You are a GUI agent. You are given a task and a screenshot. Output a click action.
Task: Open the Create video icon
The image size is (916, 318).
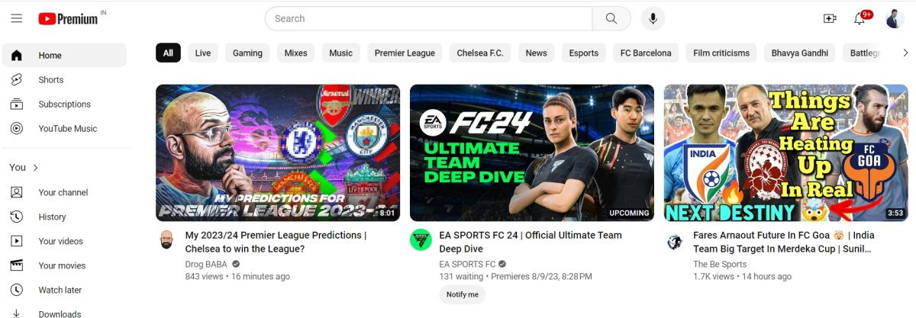click(830, 18)
